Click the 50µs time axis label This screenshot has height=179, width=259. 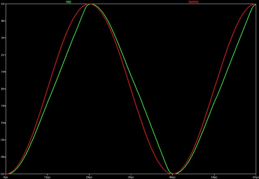(214, 177)
